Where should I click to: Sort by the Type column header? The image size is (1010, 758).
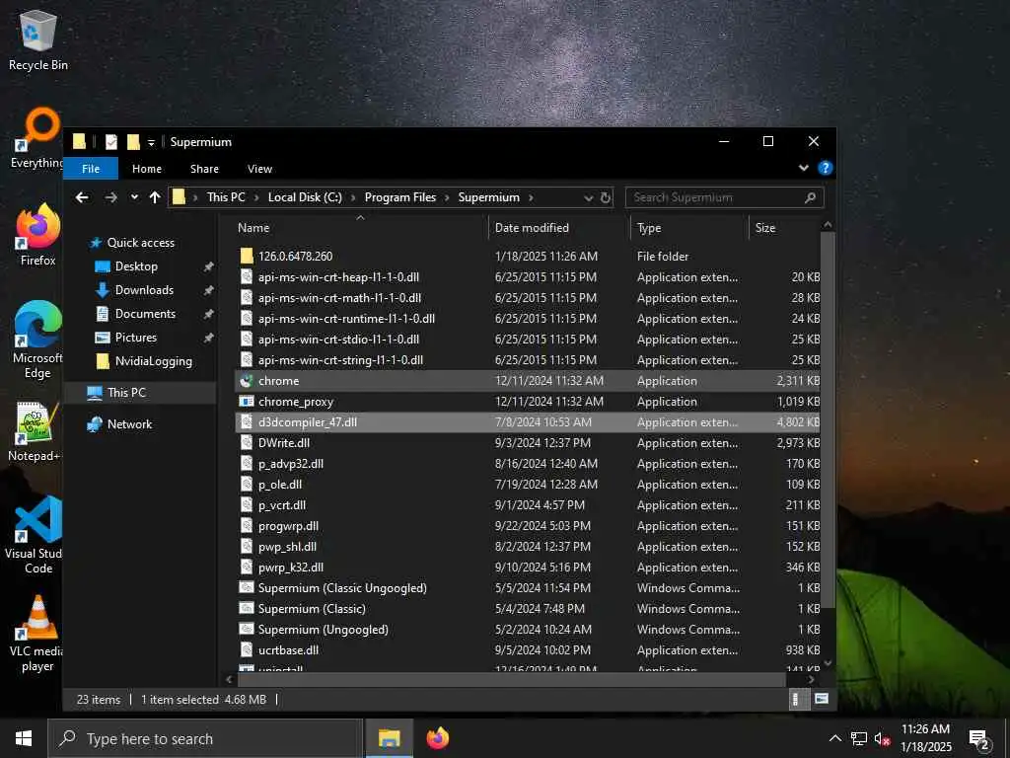pos(689,228)
